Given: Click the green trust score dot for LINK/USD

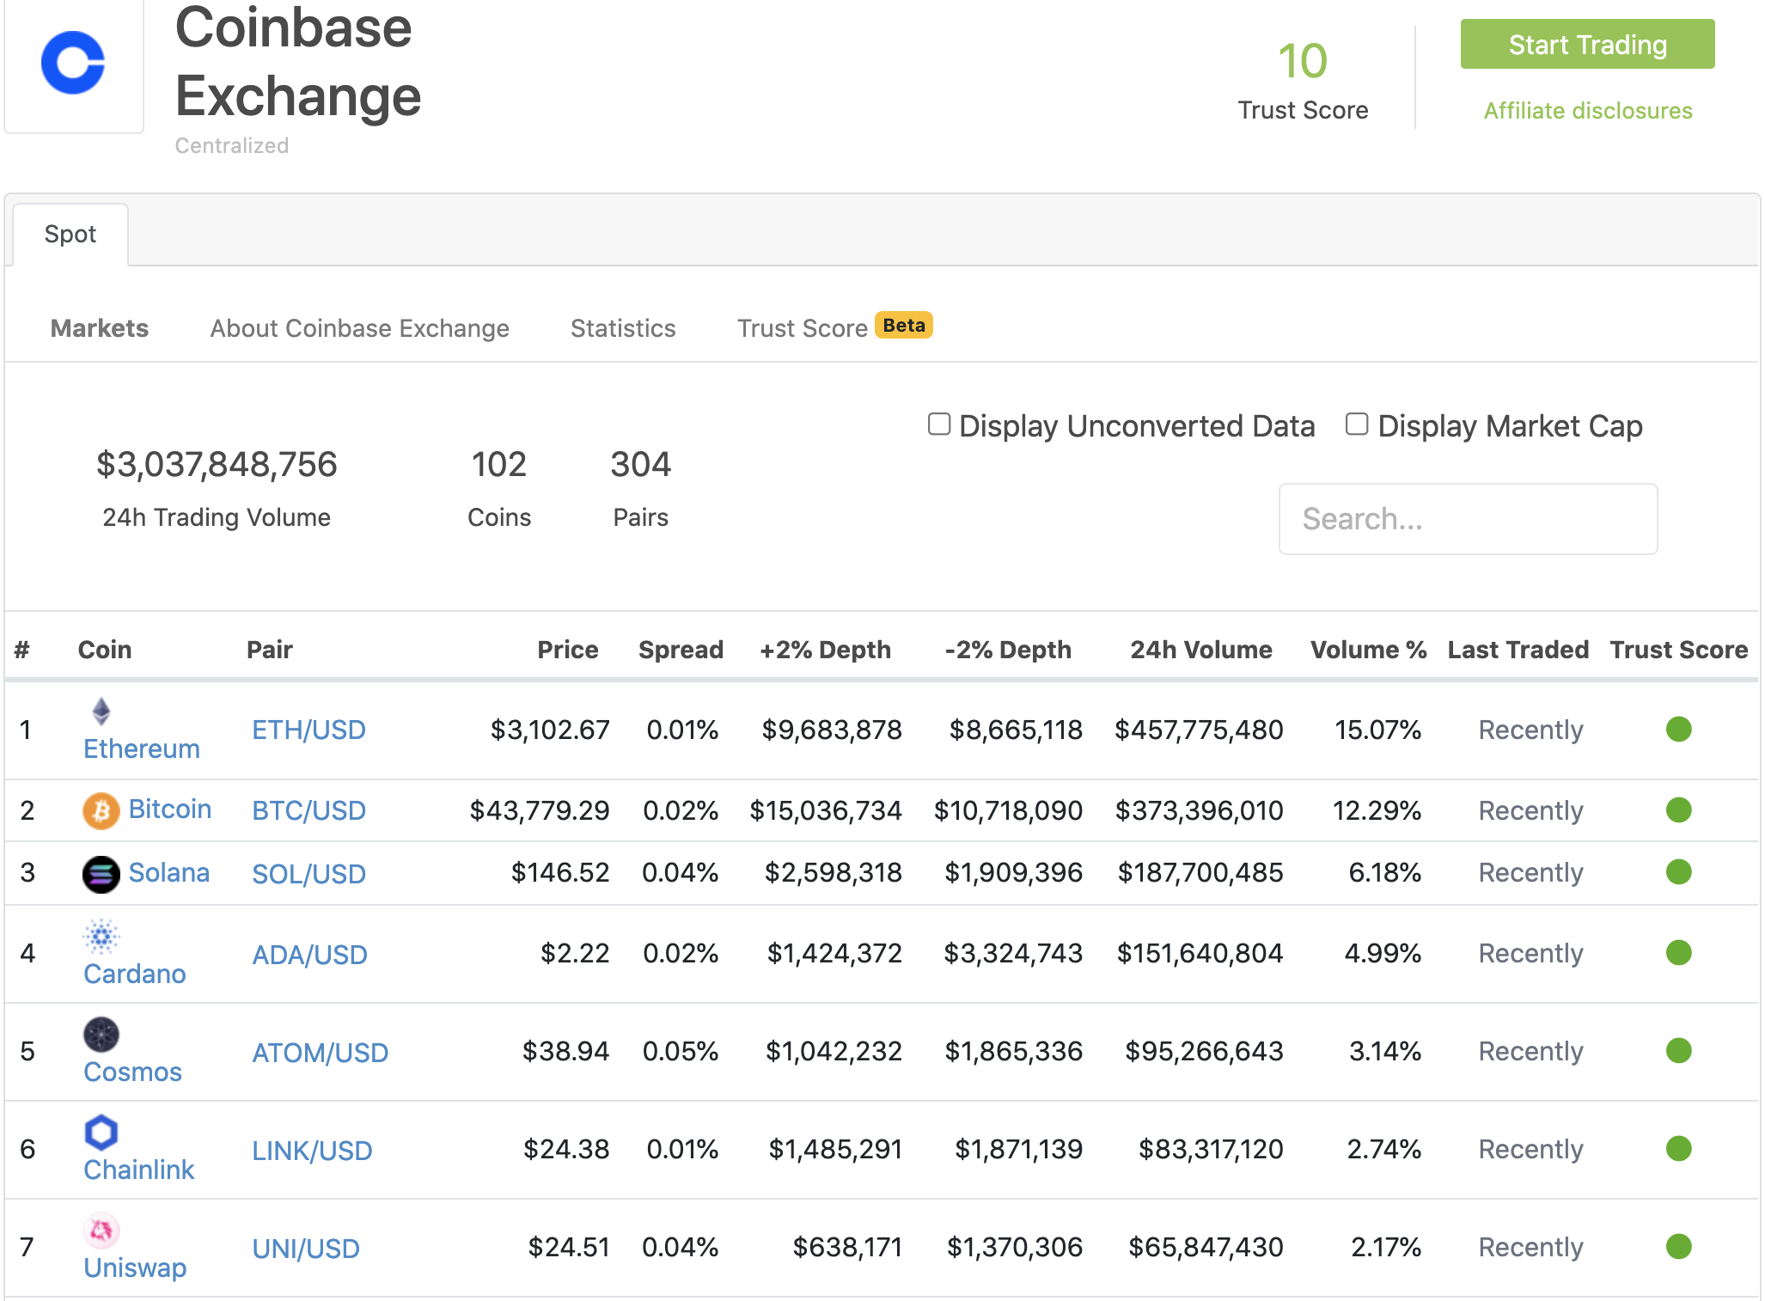Looking at the screenshot, I should [1678, 1149].
